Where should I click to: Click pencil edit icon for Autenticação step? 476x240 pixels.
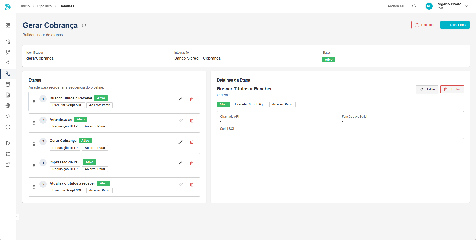180,121
